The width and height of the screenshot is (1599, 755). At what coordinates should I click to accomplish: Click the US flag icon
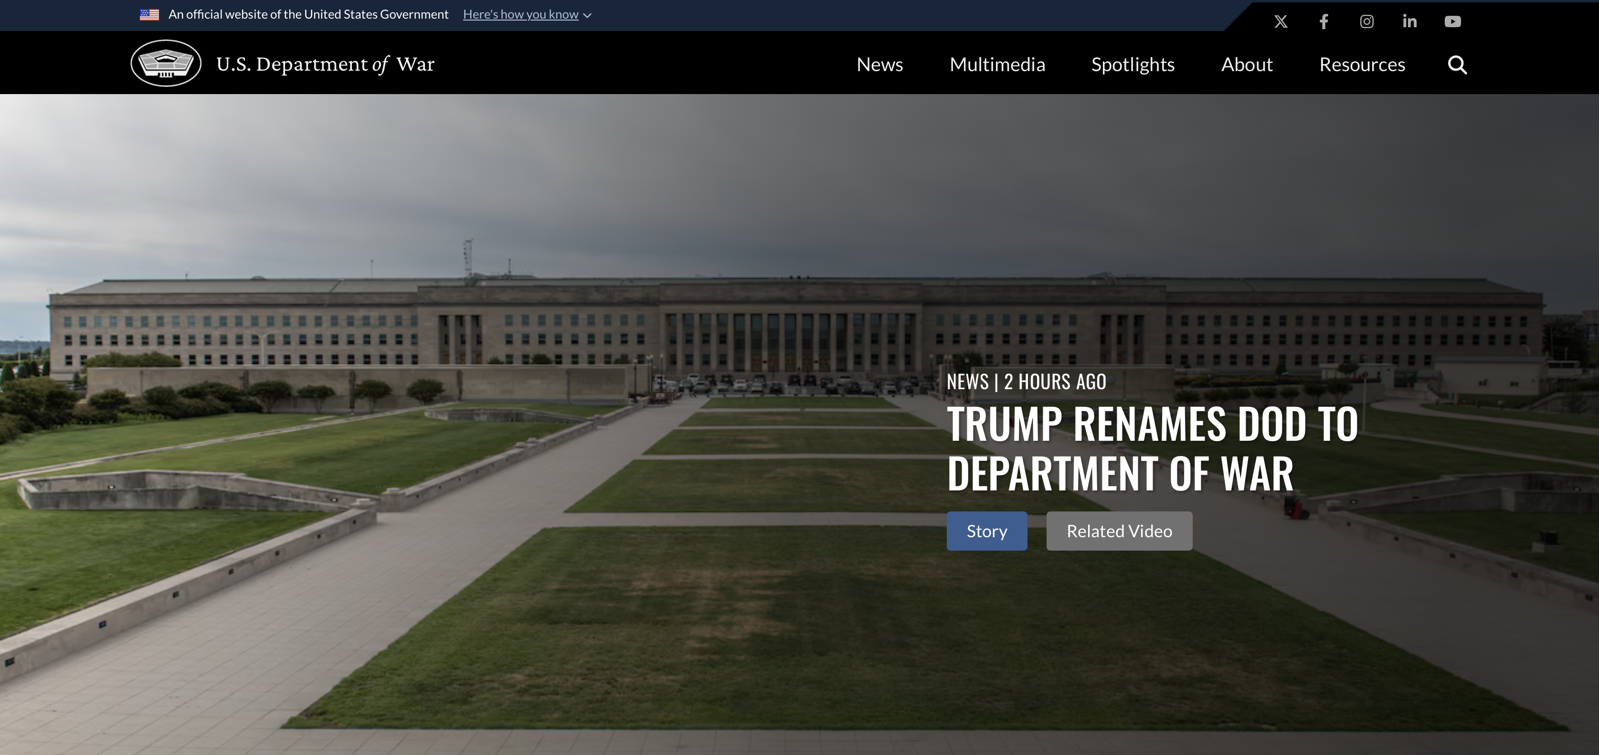pos(149,14)
